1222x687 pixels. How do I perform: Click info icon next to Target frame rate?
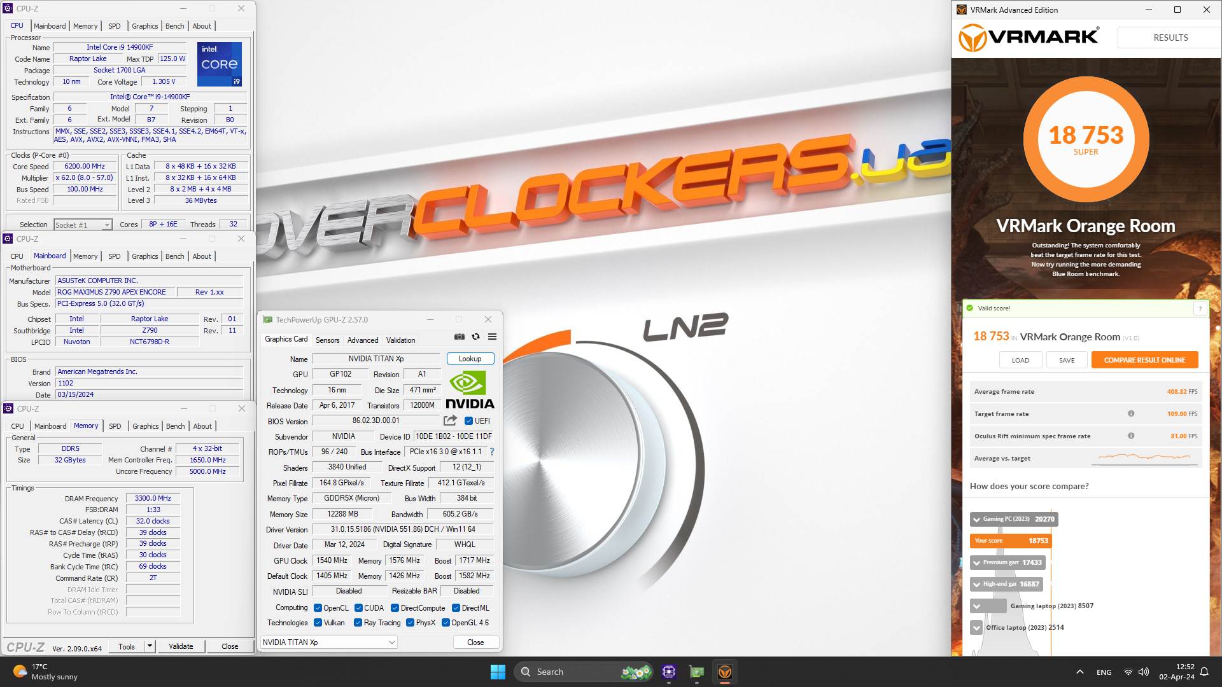tap(1131, 413)
